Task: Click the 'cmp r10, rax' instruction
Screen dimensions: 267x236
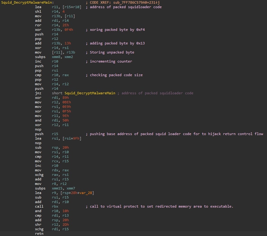Action: tap(52, 75)
